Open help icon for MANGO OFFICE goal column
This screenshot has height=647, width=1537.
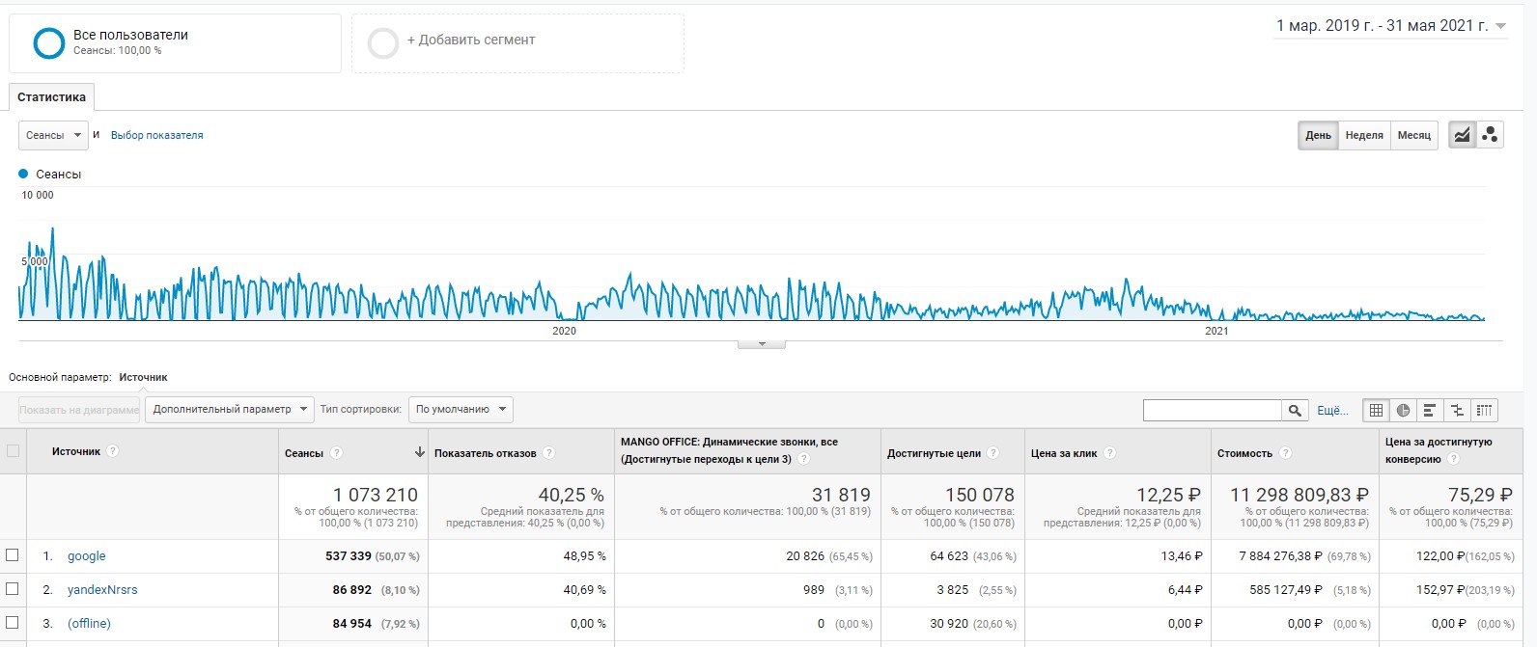point(803,459)
